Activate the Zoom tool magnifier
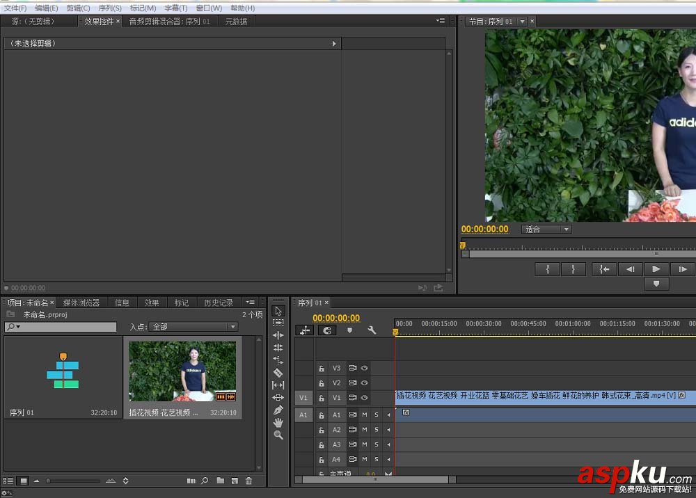Screen dimensions: 696x498 [278, 435]
